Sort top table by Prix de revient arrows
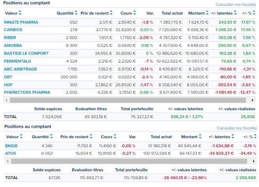259x187 pixels. pyautogui.click(x=111, y=13)
